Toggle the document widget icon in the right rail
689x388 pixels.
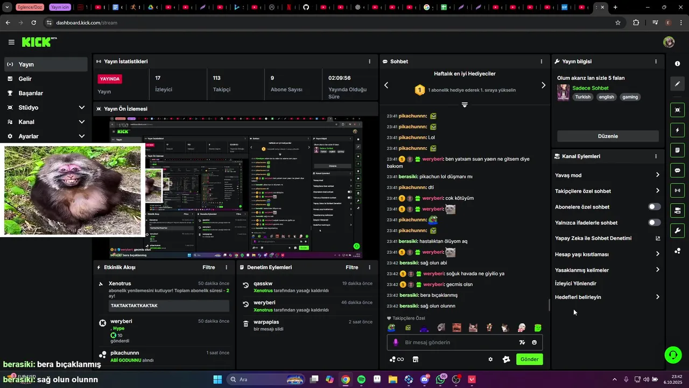coord(677,150)
